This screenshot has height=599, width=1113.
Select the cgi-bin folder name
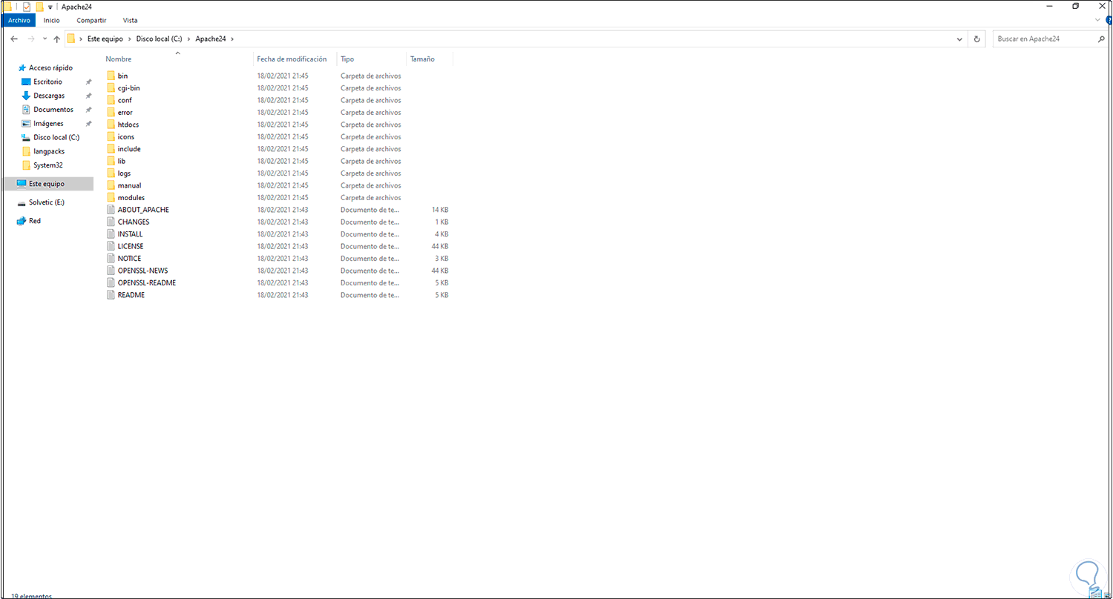(x=129, y=88)
